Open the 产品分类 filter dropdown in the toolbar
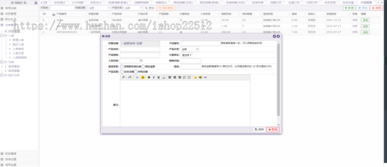 tap(133, 8)
